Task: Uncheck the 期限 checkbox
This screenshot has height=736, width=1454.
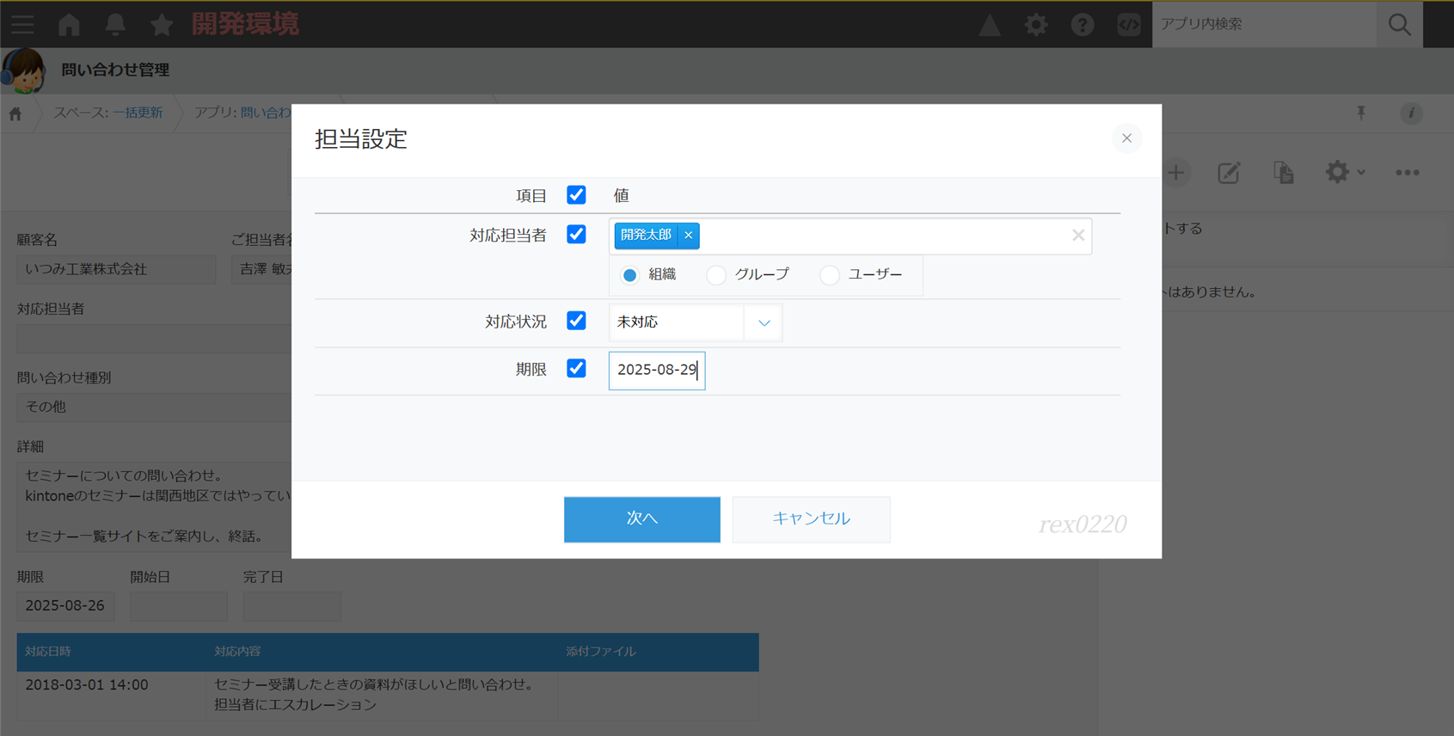Action: point(576,369)
